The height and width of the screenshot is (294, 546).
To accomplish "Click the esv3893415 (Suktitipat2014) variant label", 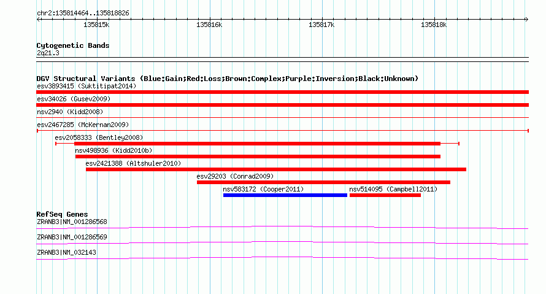I will coord(87,86).
